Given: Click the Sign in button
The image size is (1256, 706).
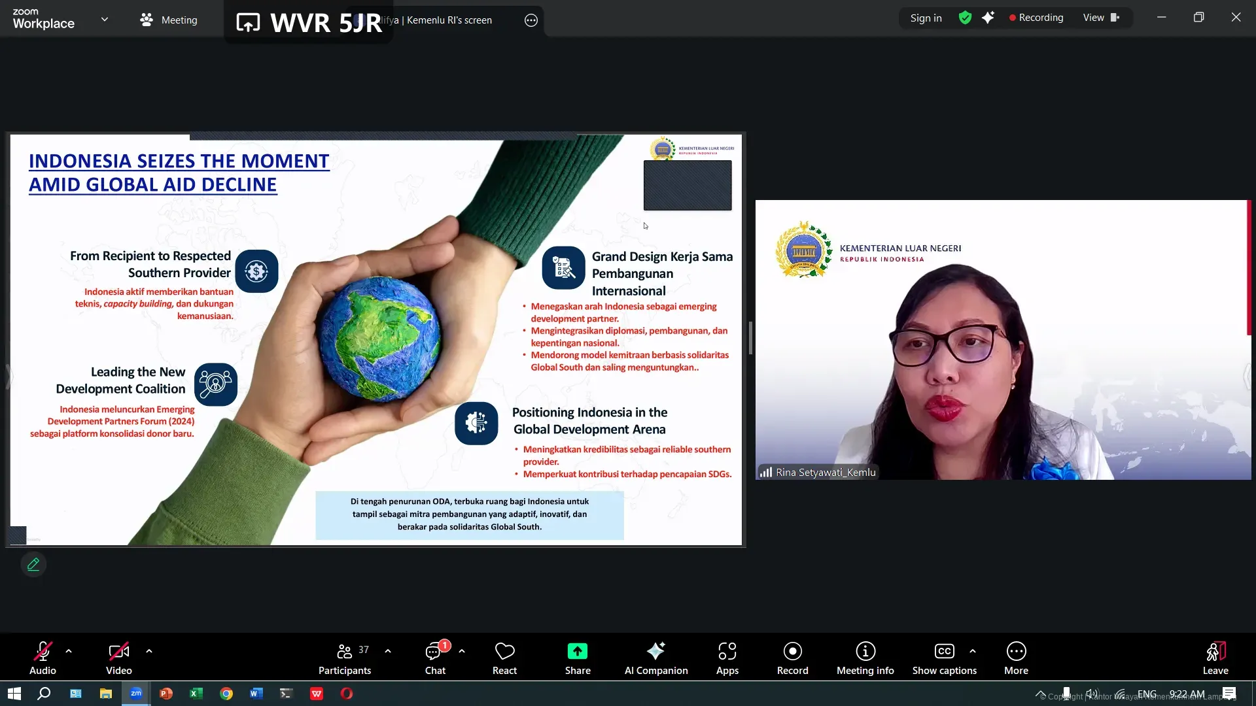Looking at the screenshot, I should (926, 18).
